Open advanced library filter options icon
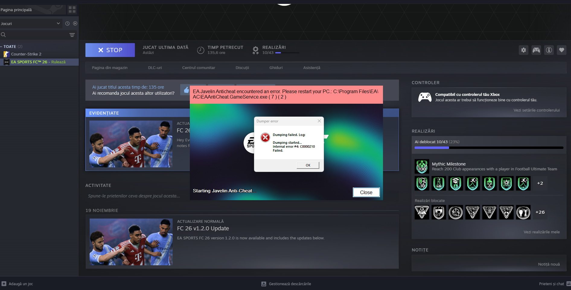The height and width of the screenshot is (290, 571). (72, 35)
